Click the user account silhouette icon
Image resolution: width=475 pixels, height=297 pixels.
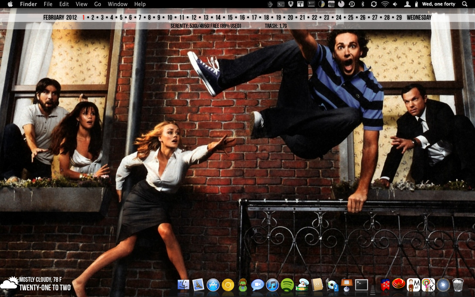pyautogui.click(x=407, y=4)
